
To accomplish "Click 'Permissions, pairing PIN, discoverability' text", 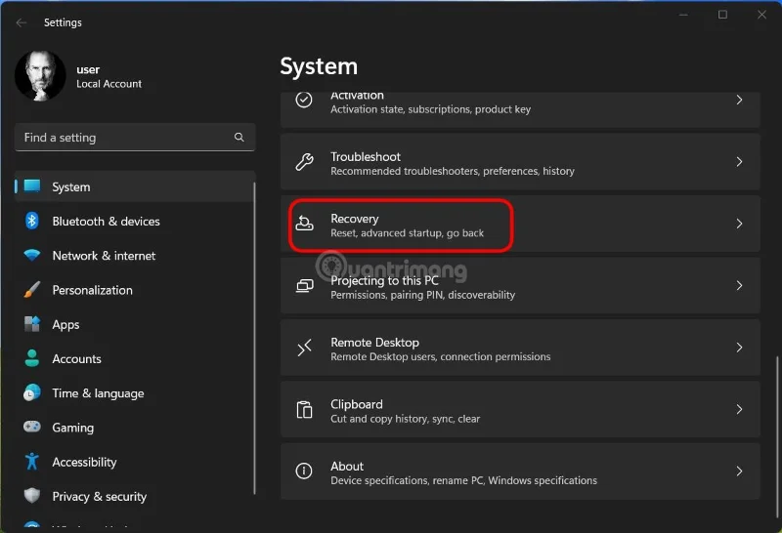I will coord(423,295).
